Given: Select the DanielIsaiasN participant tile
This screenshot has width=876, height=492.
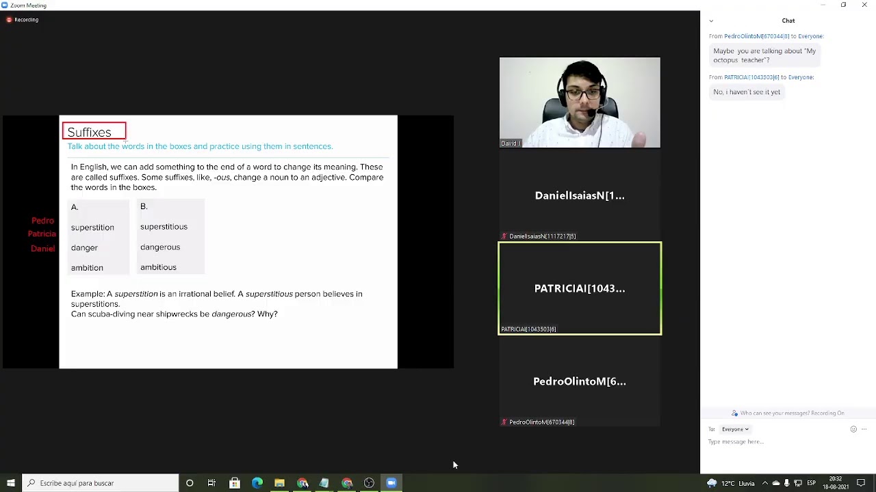Looking at the screenshot, I should coord(580,195).
